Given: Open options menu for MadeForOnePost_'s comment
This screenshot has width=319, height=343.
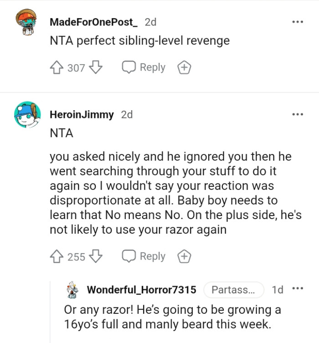Looking at the screenshot, I should (x=298, y=22).
